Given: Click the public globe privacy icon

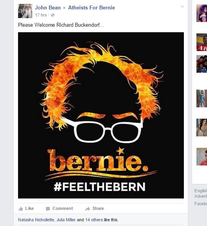Looking at the screenshot, I should tap(53, 15).
